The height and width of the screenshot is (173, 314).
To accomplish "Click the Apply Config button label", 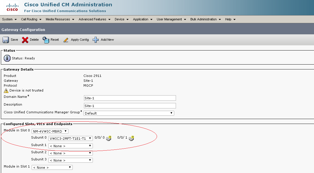I will click(80, 40).
